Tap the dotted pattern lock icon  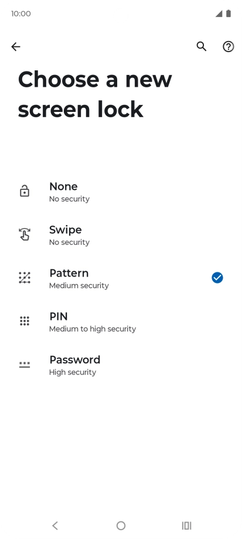click(25, 277)
